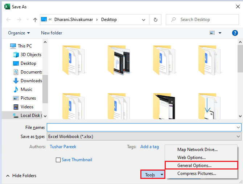The height and width of the screenshot is (184, 243).
Task: Go up one folder level
Action: [35, 20]
